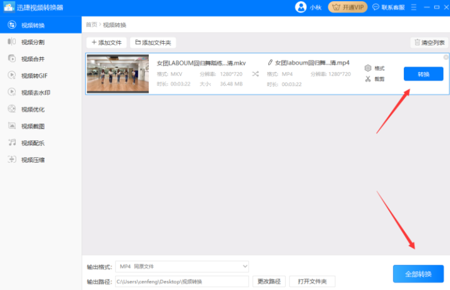This screenshot has height=290, width=450.
Task: Click the blue 转换 button
Action: tap(423, 74)
